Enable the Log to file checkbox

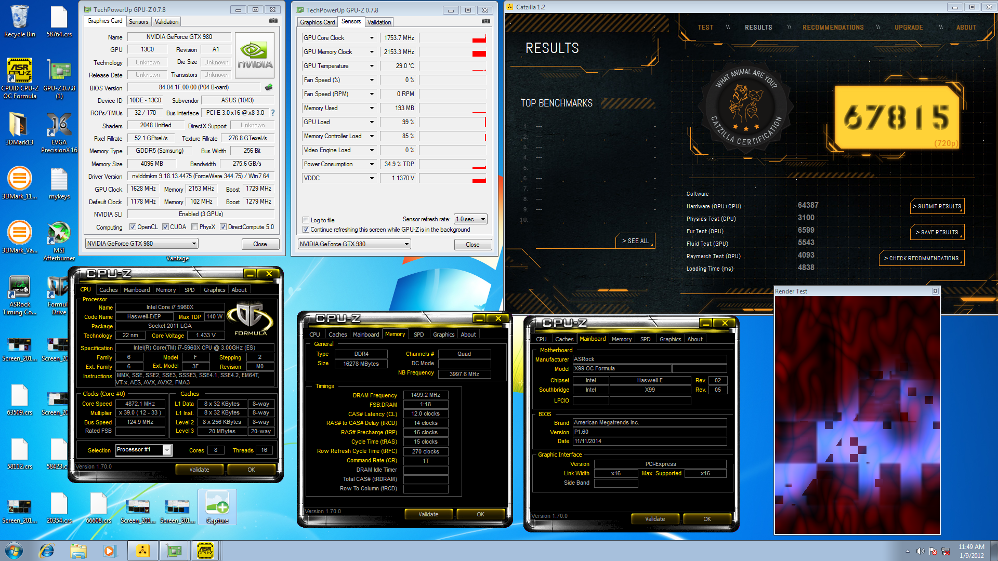coord(306,220)
